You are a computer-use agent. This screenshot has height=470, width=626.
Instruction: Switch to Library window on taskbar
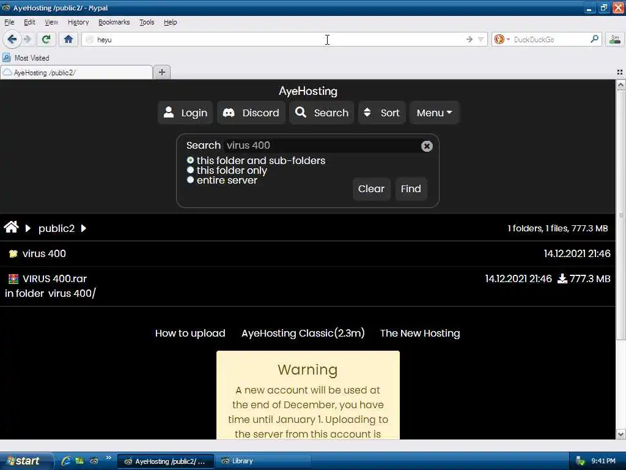(263, 461)
